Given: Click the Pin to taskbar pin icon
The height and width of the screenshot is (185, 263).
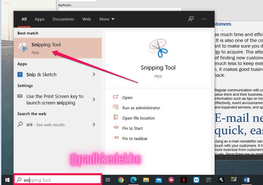Looking at the screenshot, I should tap(116, 138).
